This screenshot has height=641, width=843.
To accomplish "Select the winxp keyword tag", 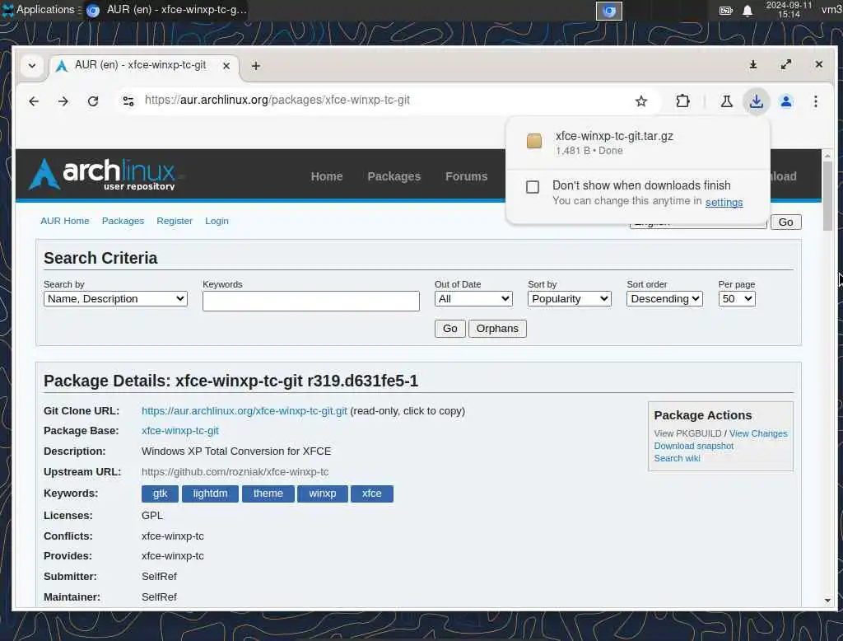I will (323, 494).
